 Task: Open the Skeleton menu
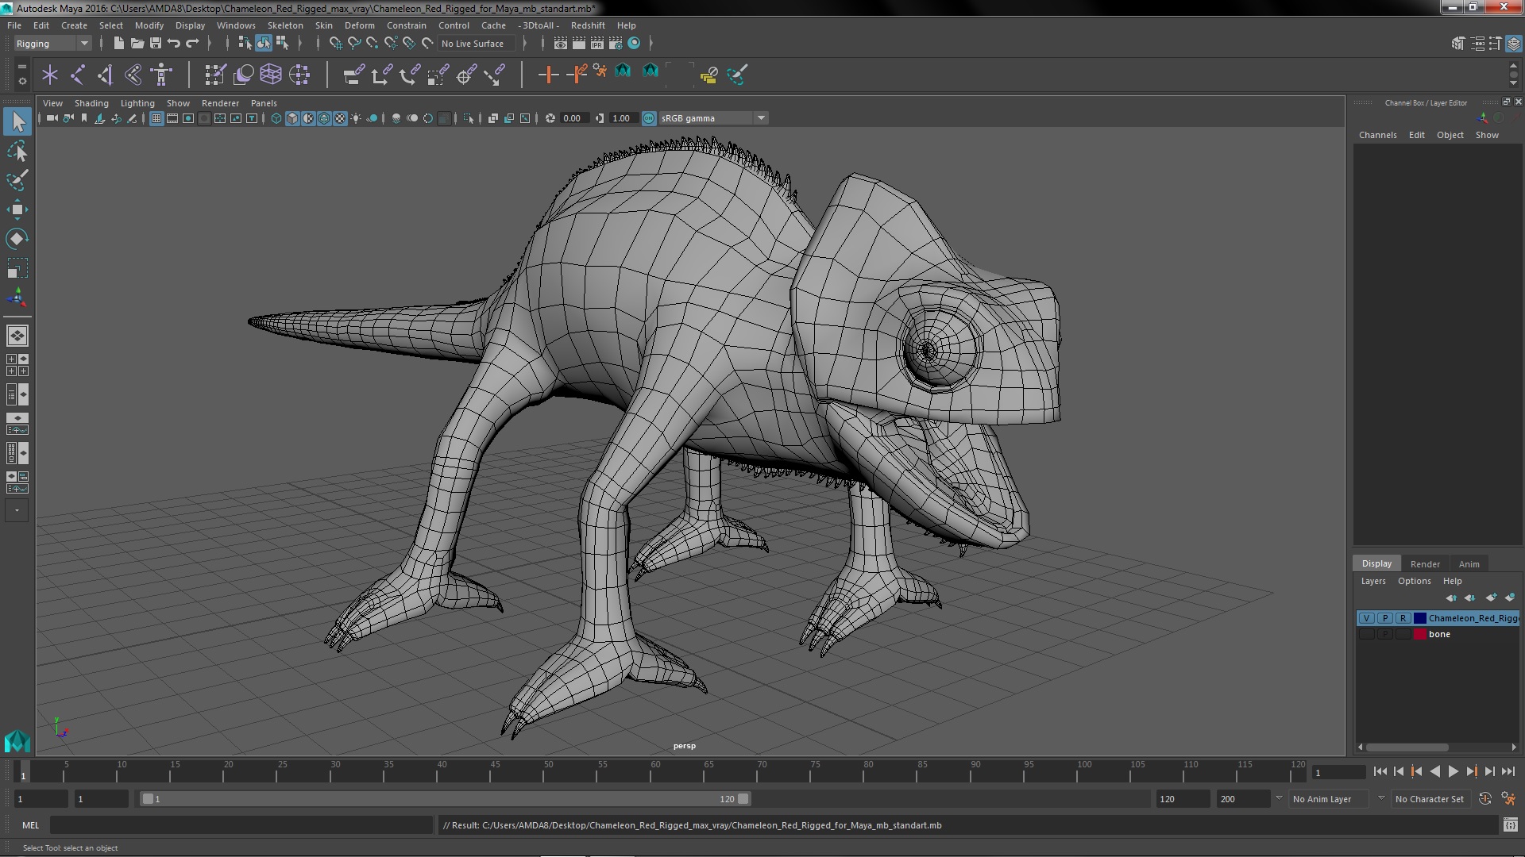click(284, 25)
